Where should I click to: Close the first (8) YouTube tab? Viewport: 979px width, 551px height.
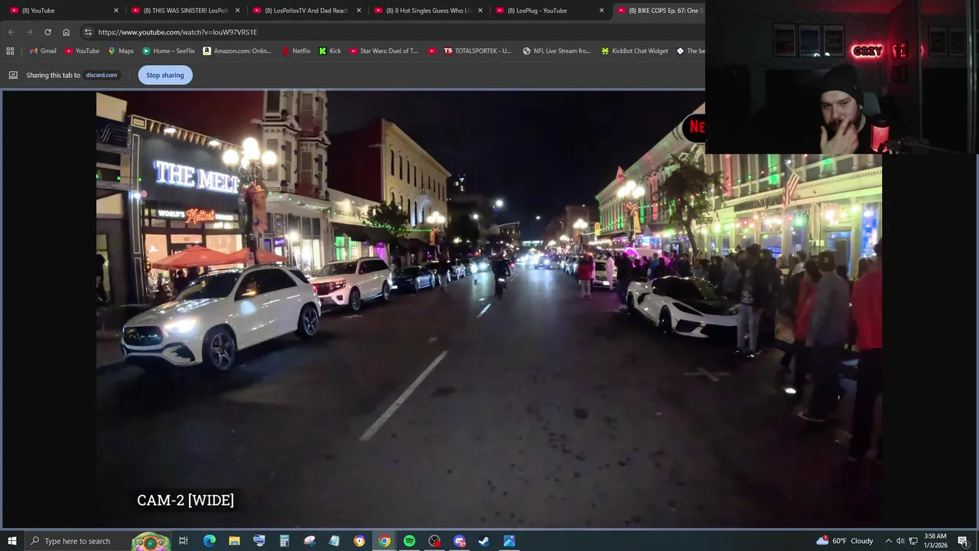pos(116,11)
